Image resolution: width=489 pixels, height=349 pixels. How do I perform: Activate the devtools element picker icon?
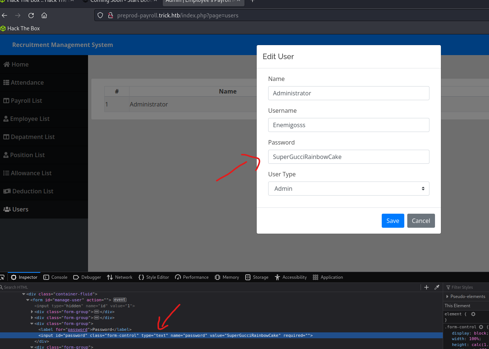(2, 277)
